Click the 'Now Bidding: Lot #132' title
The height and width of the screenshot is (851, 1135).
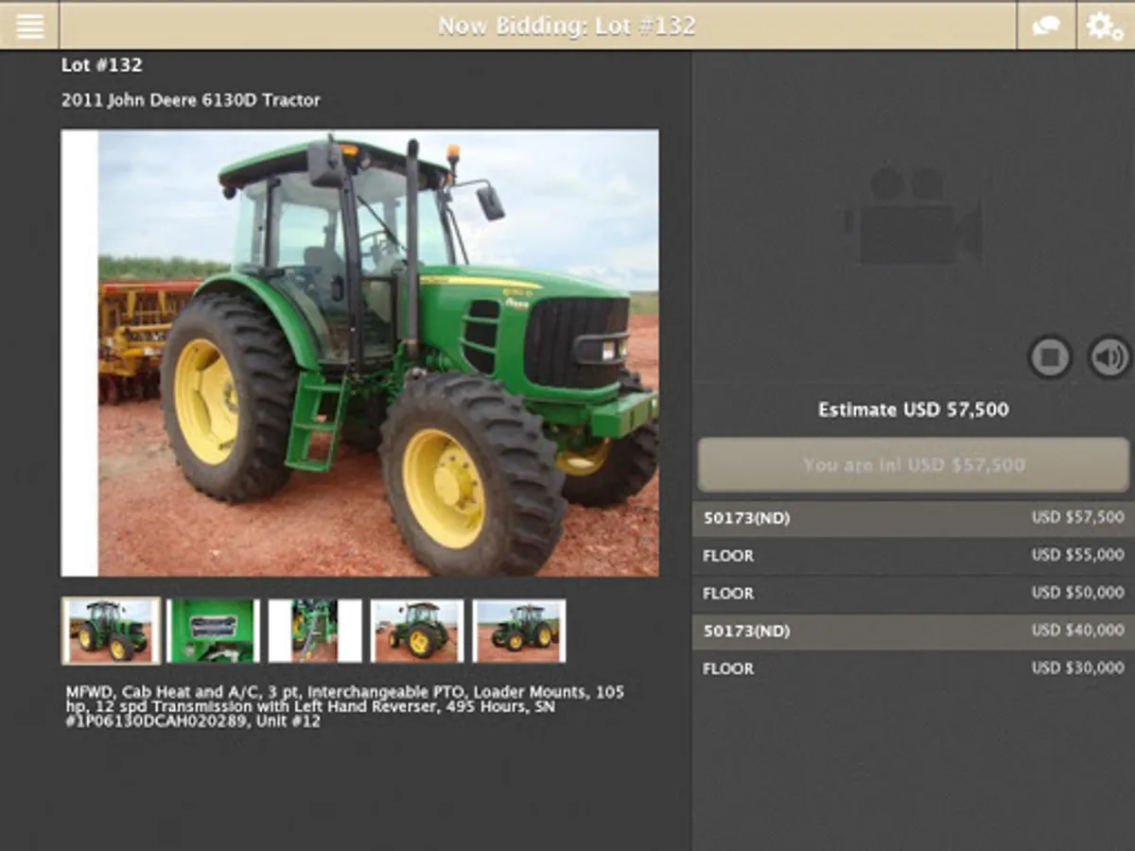pos(567,26)
